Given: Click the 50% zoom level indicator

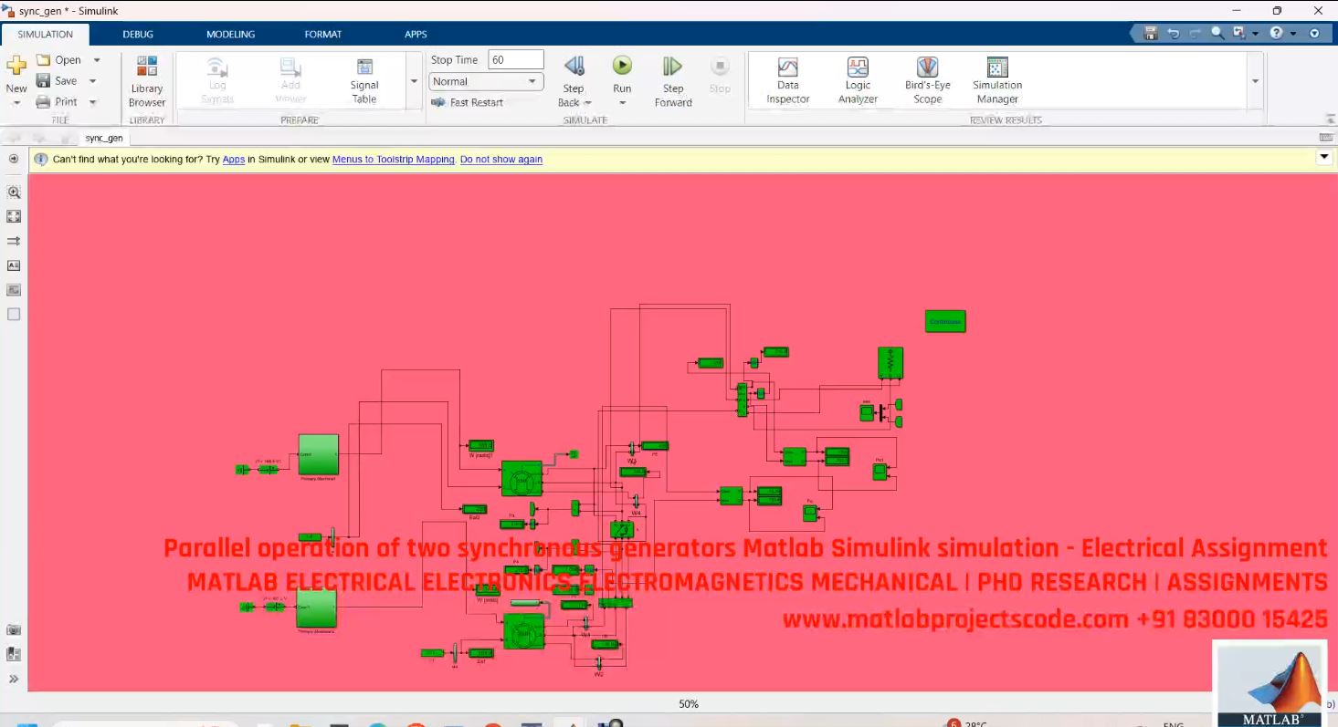Looking at the screenshot, I should click(688, 703).
